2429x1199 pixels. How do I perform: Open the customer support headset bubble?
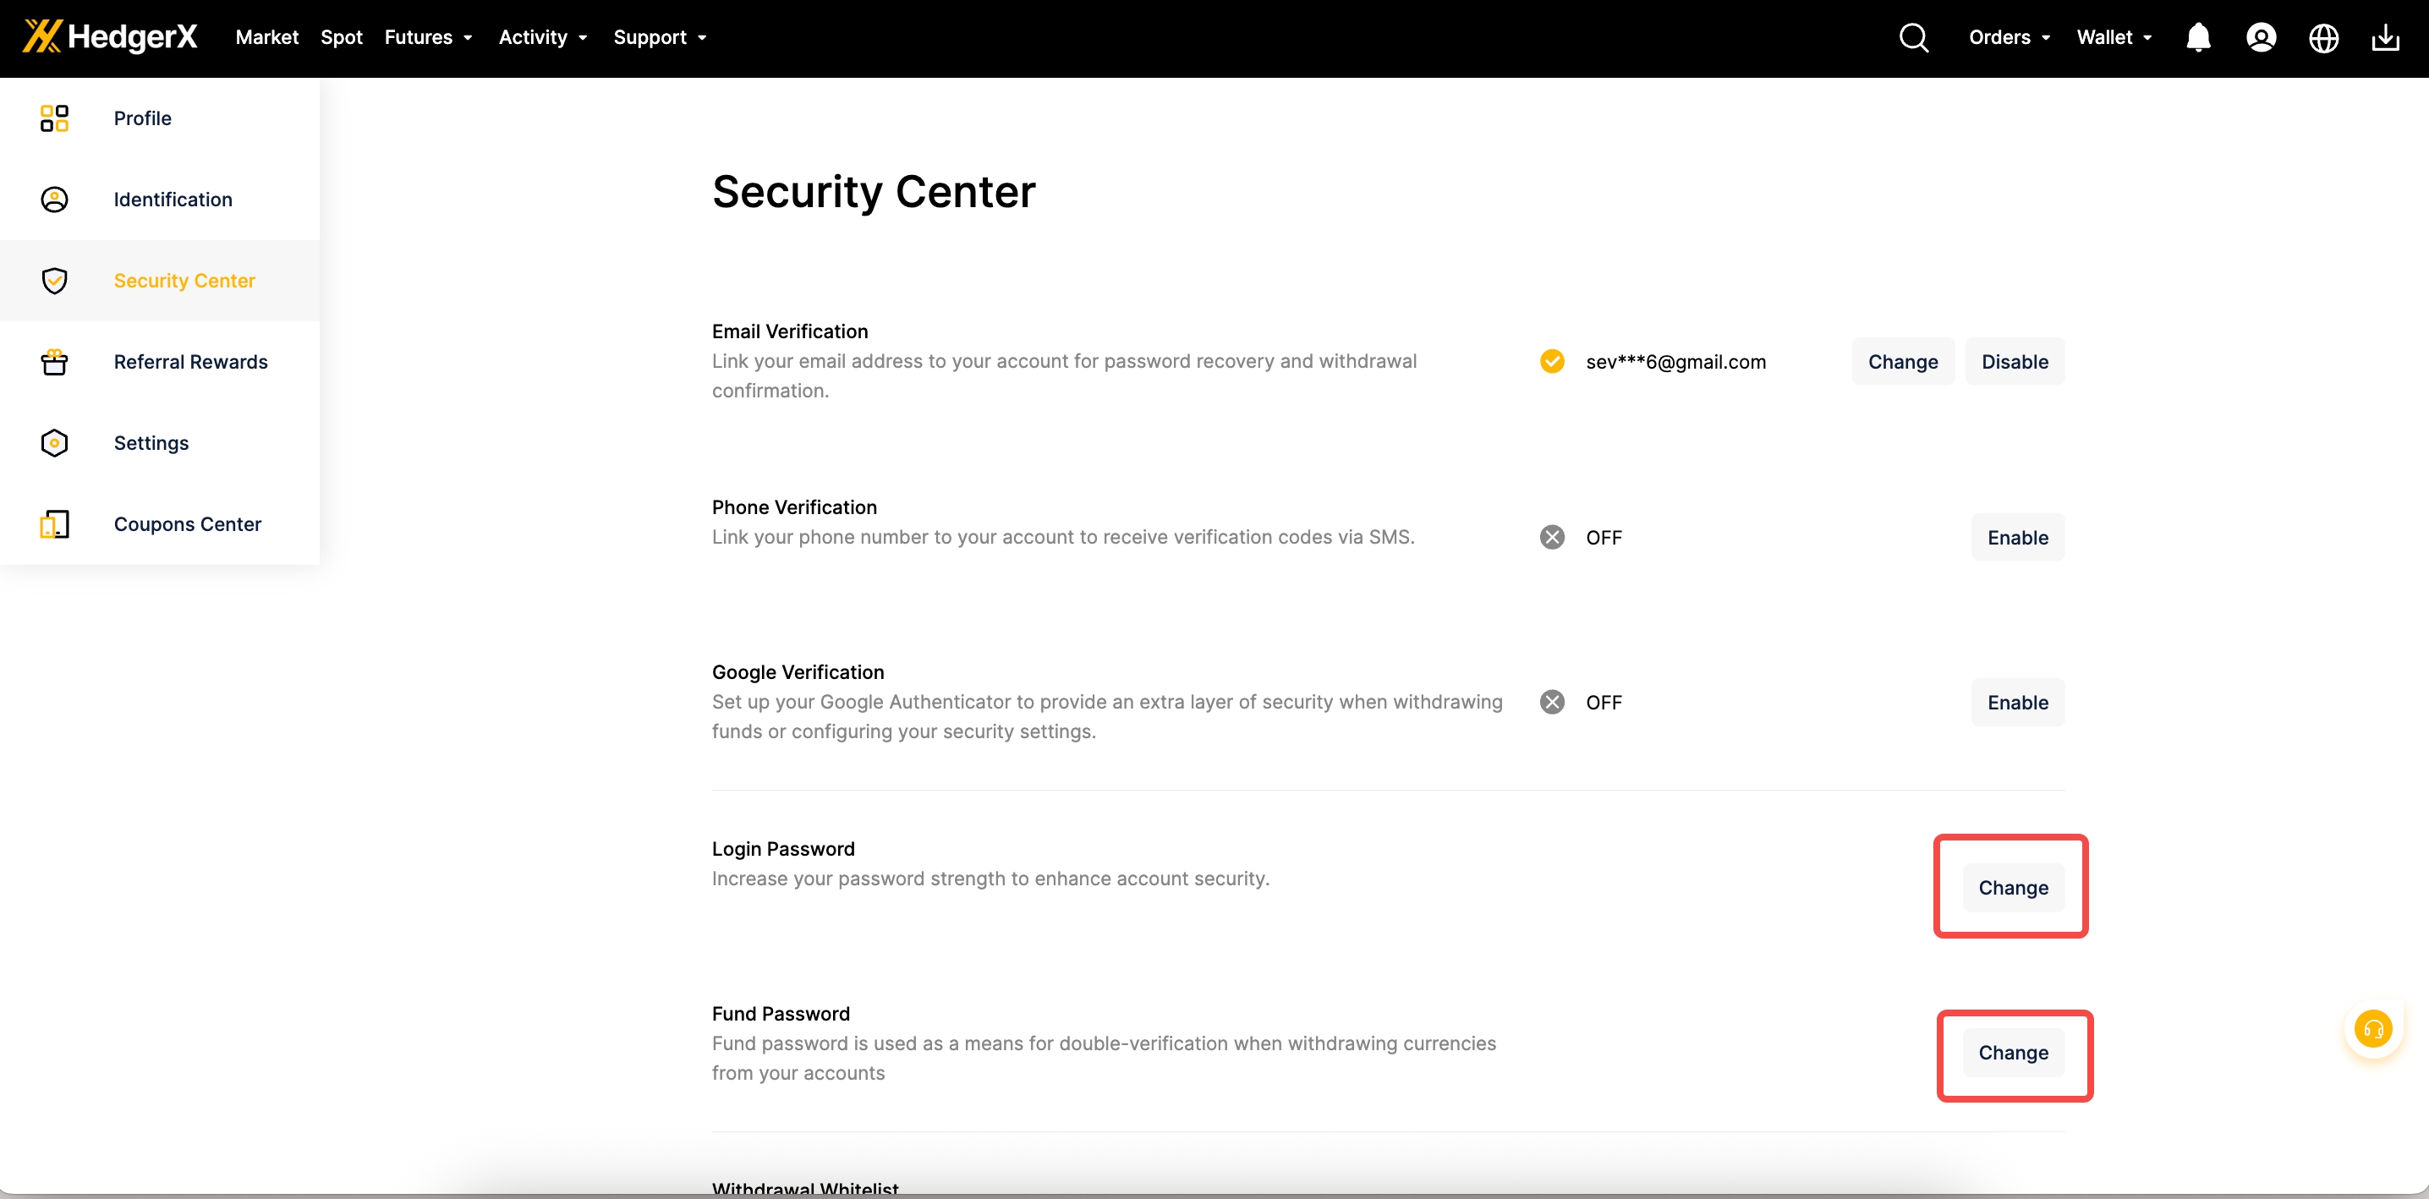(2372, 1028)
